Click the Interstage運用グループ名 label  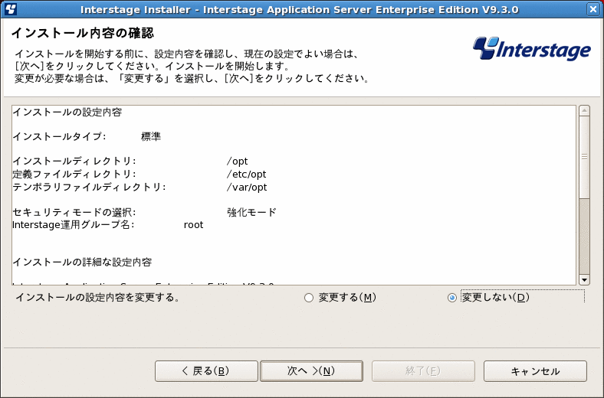73,225
